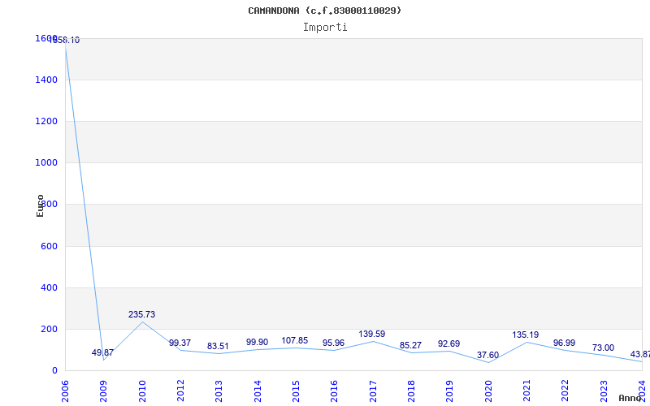Select the 235.73 data label
This screenshot has width=650, height=406.
[141, 314]
